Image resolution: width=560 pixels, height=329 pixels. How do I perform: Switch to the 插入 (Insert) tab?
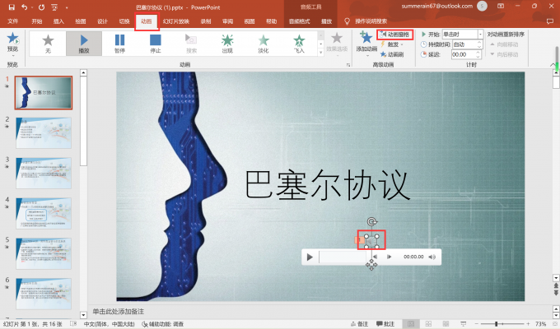click(x=58, y=21)
